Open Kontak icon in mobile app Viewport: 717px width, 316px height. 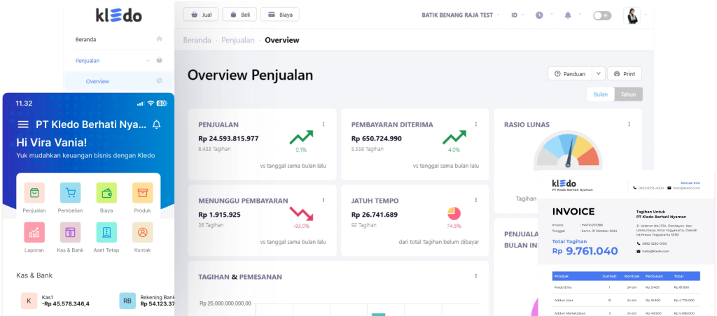(143, 232)
